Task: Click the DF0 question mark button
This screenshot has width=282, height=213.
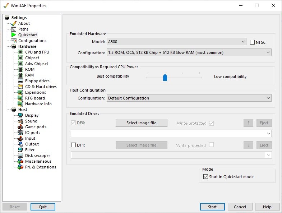Action: [248, 123]
